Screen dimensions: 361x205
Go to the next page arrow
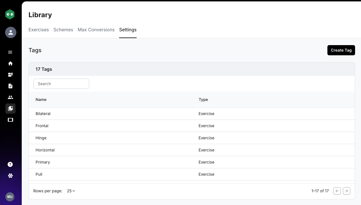347,191
